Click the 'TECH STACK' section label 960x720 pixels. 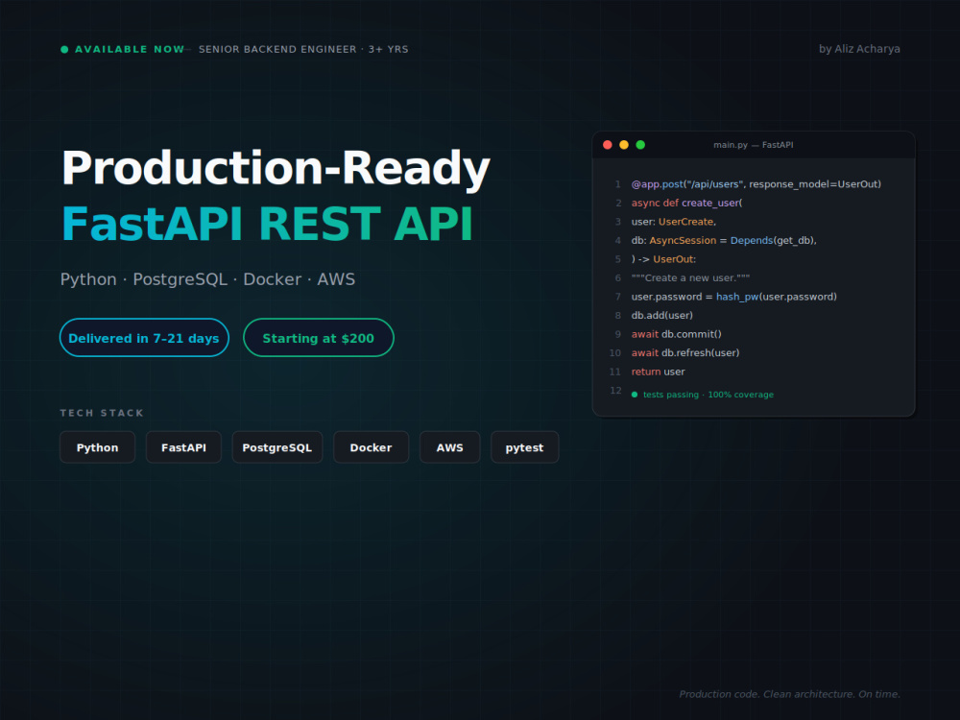coord(102,413)
